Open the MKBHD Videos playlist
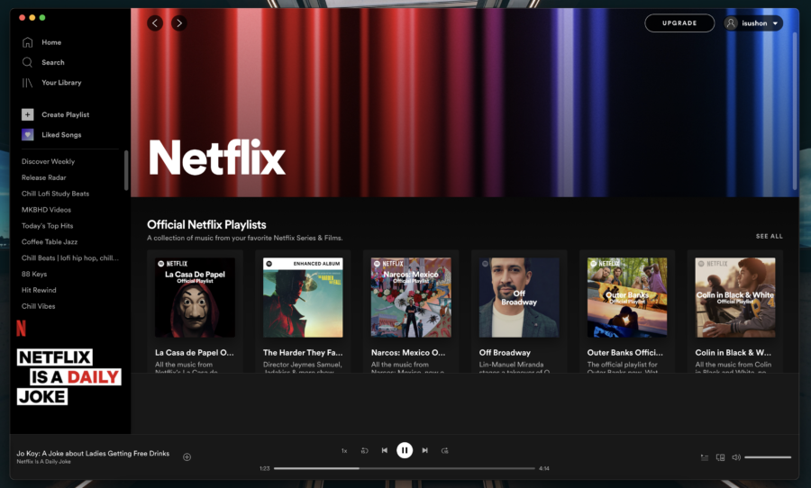 47,210
